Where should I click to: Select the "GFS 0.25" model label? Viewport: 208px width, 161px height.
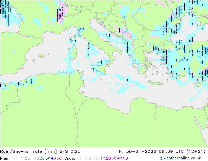point(70,151)
